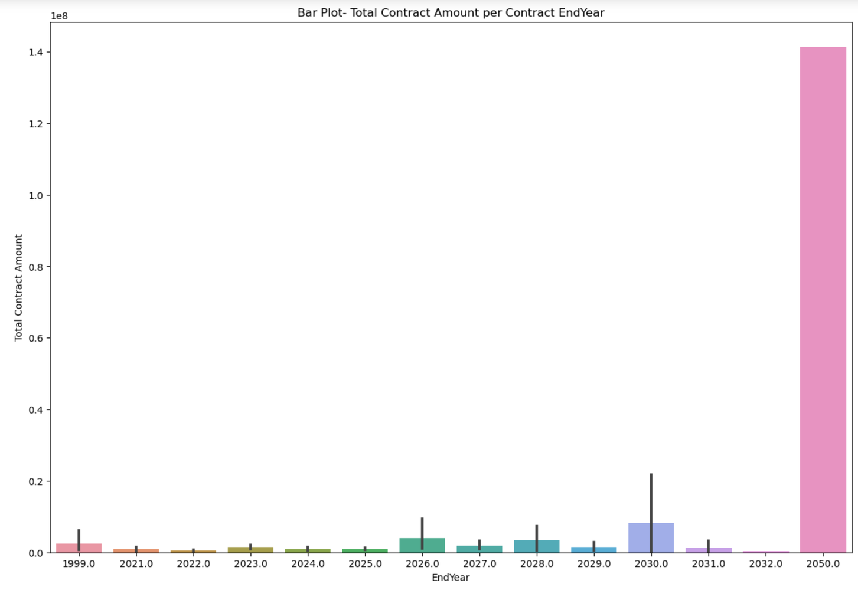Click the '0.8' y-axis tick label

pyautogui.click(x=35, y=267)
